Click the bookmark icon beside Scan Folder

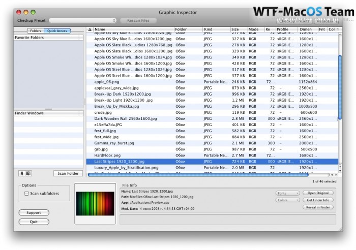tap(22, 173)
